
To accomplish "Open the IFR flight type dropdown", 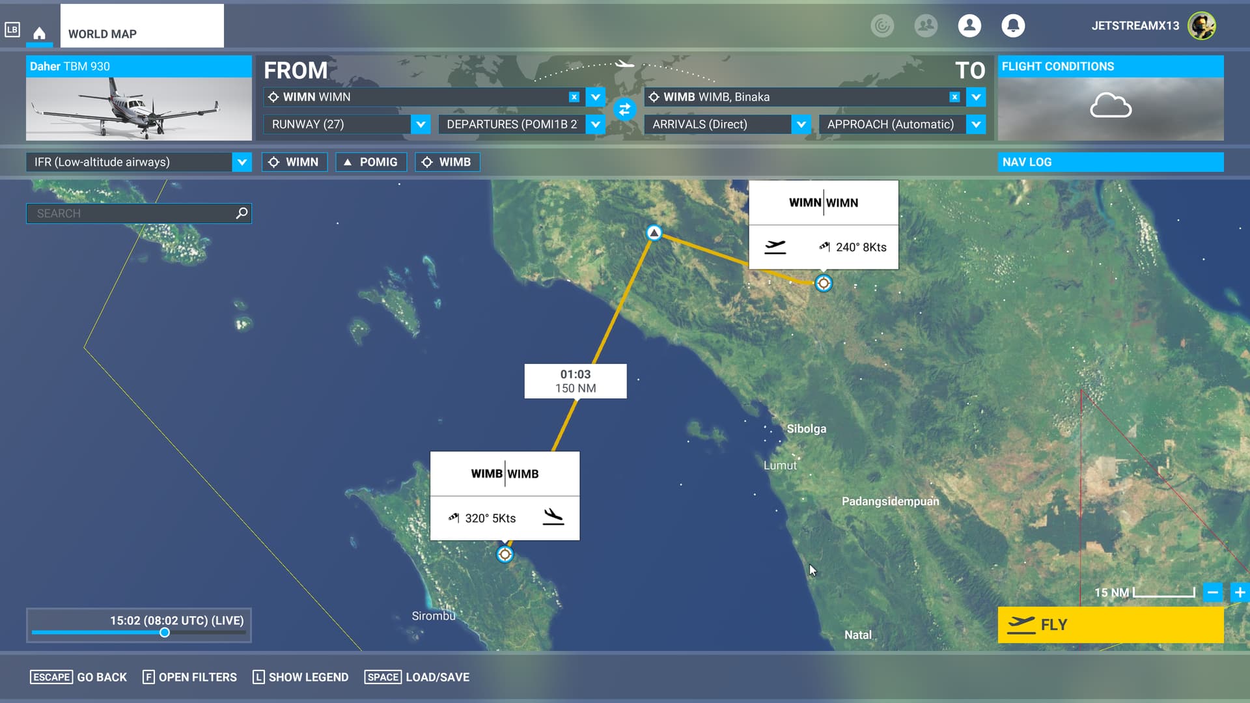I will coord(242,162).
